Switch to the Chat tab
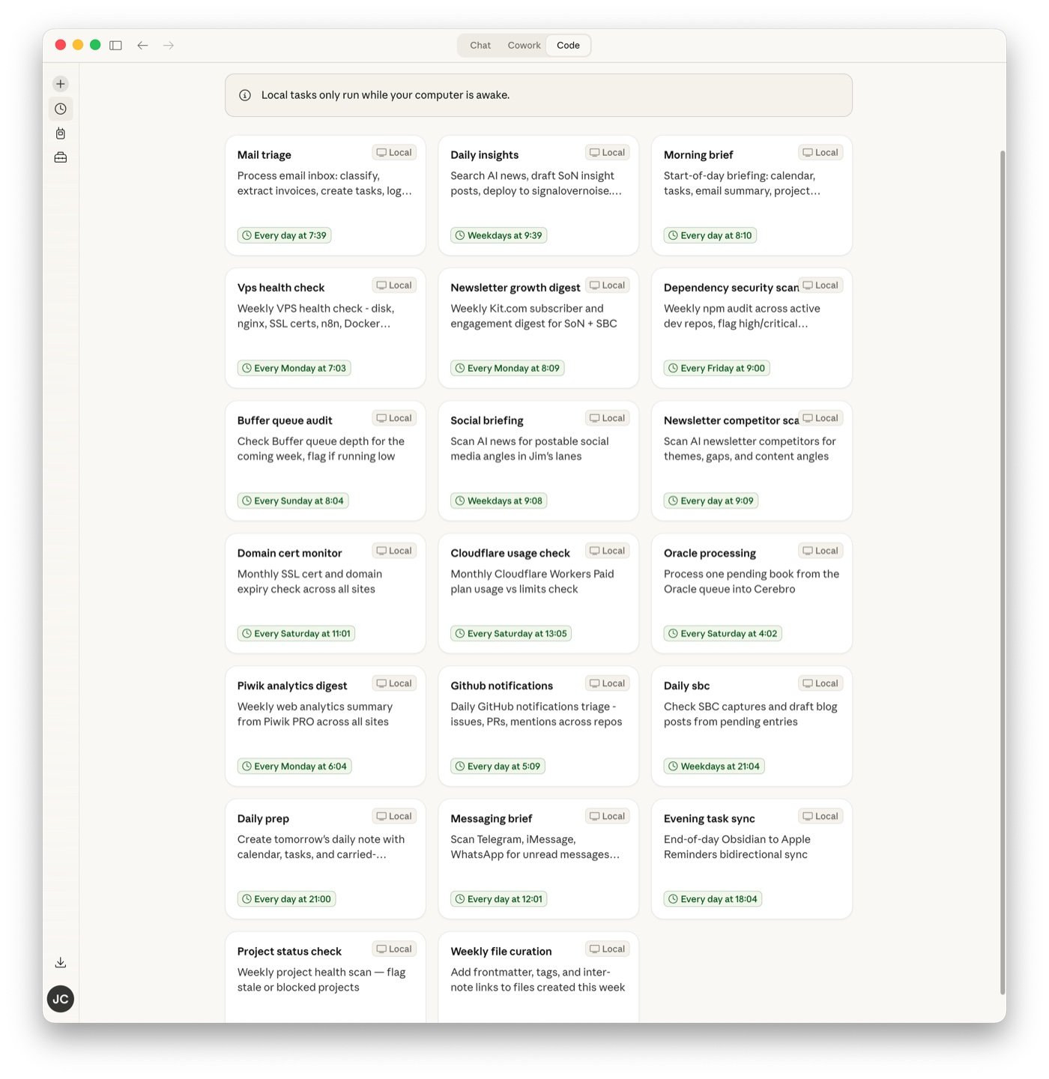Viewport: 1049px width, 1079px height. click(x=480, y=45)
